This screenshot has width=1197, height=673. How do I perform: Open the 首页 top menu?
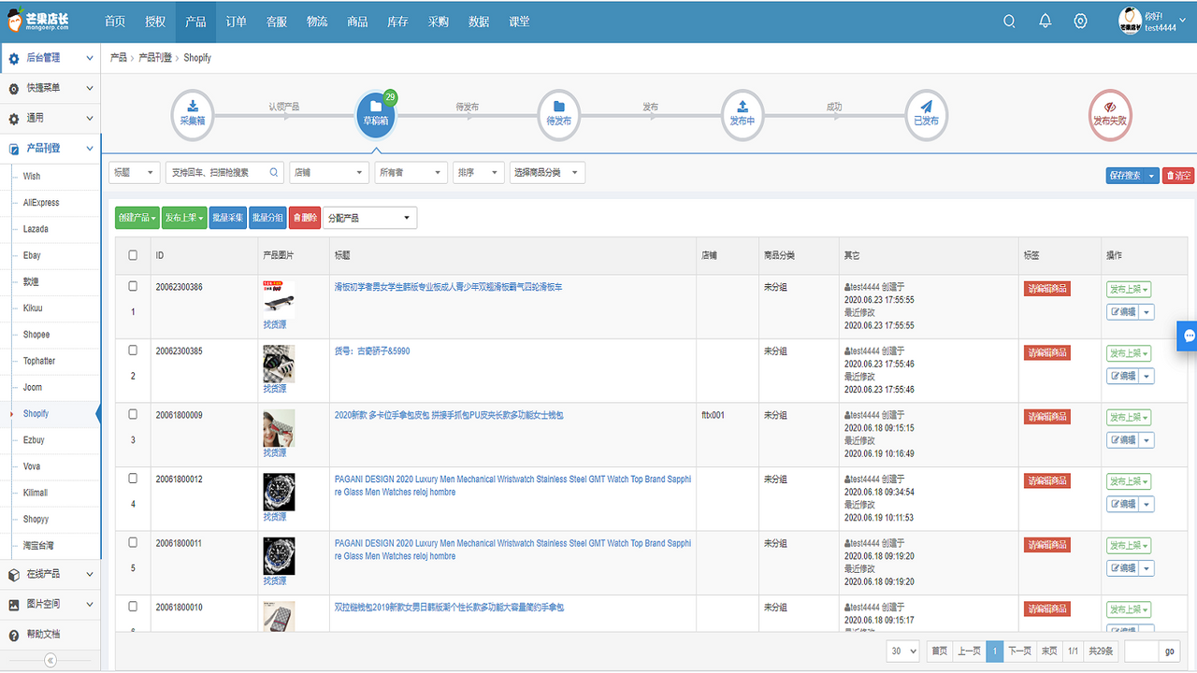(115, 21)
